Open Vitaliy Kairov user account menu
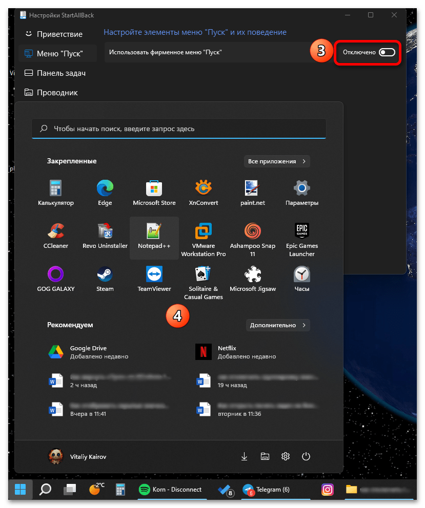This screenshot has height=508, width=425. [77, 456]
